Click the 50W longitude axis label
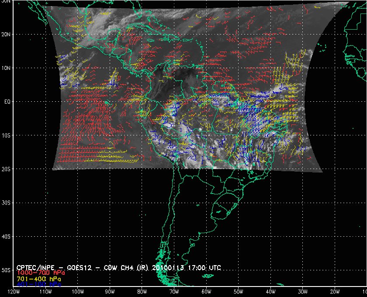 click(239, 292)
